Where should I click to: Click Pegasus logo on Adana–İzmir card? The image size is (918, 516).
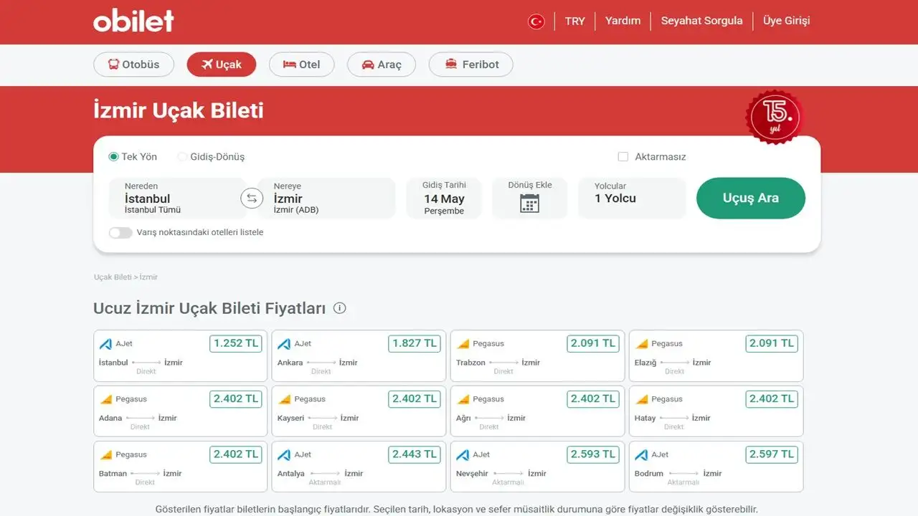[x=106, y=399]
